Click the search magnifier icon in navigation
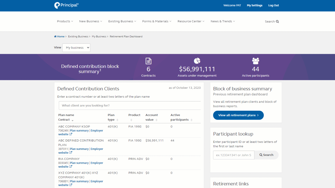The image size is (335, 188). tap(277, 22)
